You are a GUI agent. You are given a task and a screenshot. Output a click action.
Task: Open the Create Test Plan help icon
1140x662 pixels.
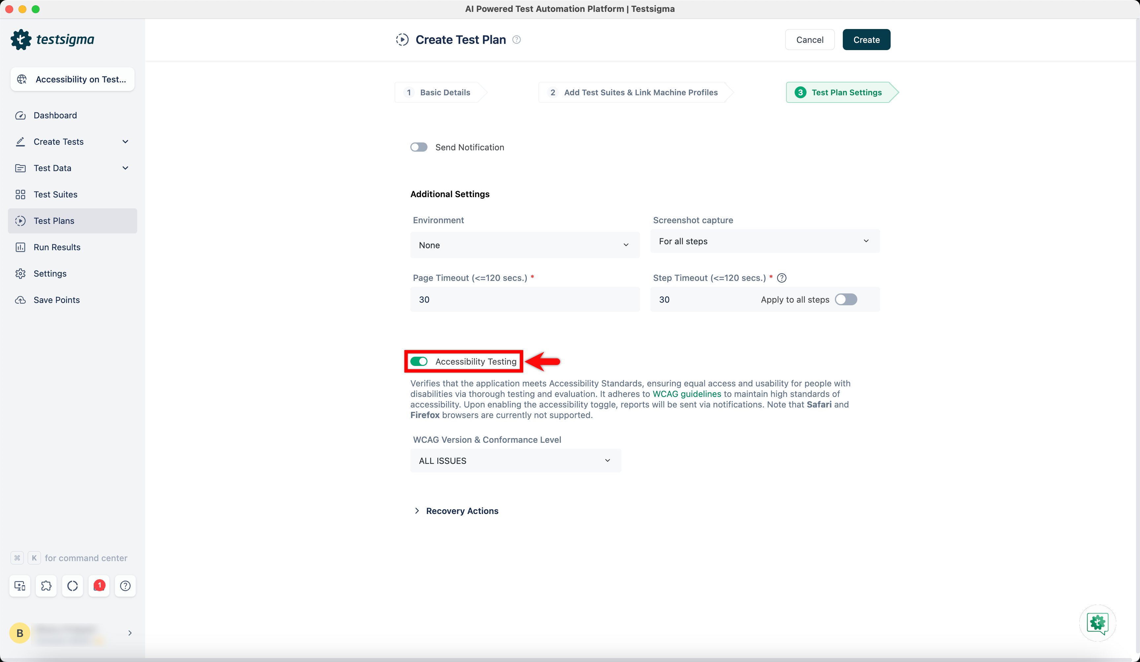pyautogui.click(x=516, y=40)
